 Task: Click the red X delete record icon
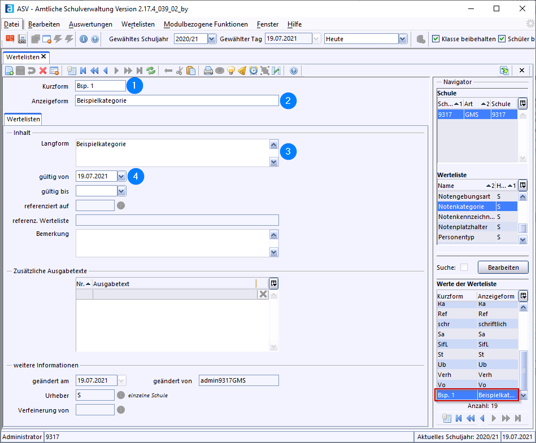pos(43,71)
